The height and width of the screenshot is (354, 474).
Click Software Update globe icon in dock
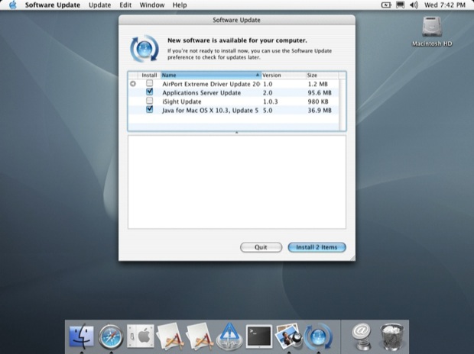[x=318, y=336]
